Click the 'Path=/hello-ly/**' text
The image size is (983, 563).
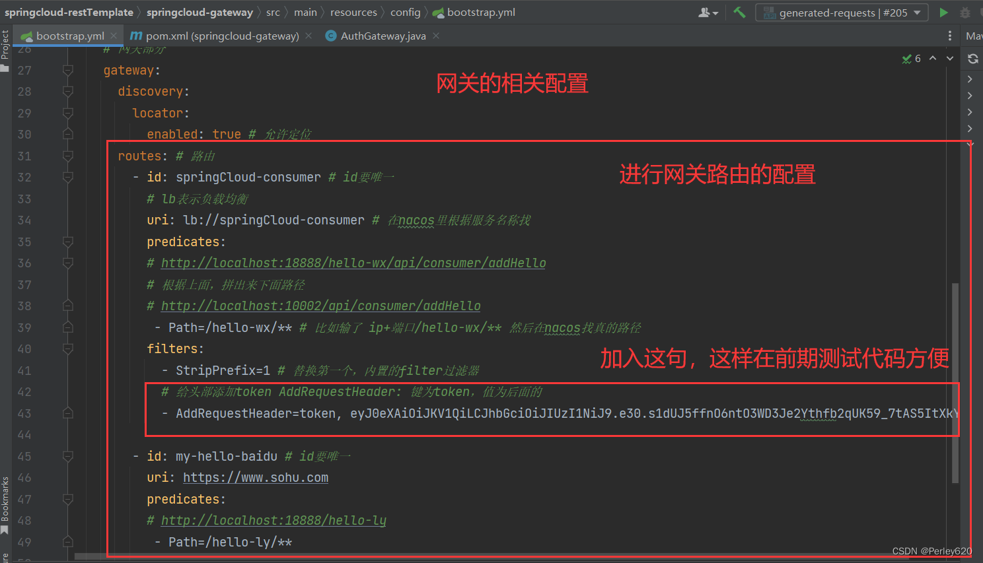point(230,542)
